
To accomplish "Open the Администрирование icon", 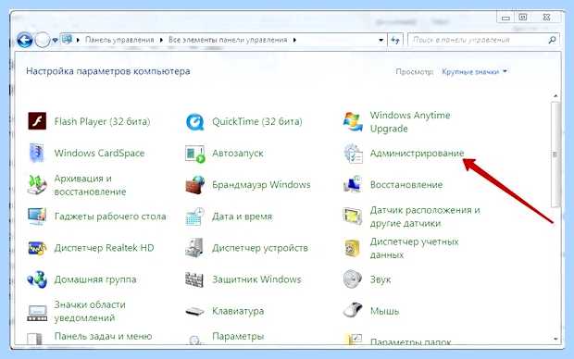I will (353, 154).
